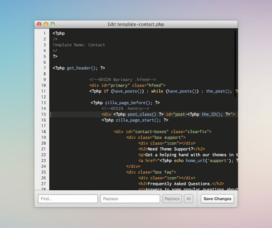The image size is (272, 228).
Task: Click Save Changes button
Action: pyautogui.click(x=217, y=199)
